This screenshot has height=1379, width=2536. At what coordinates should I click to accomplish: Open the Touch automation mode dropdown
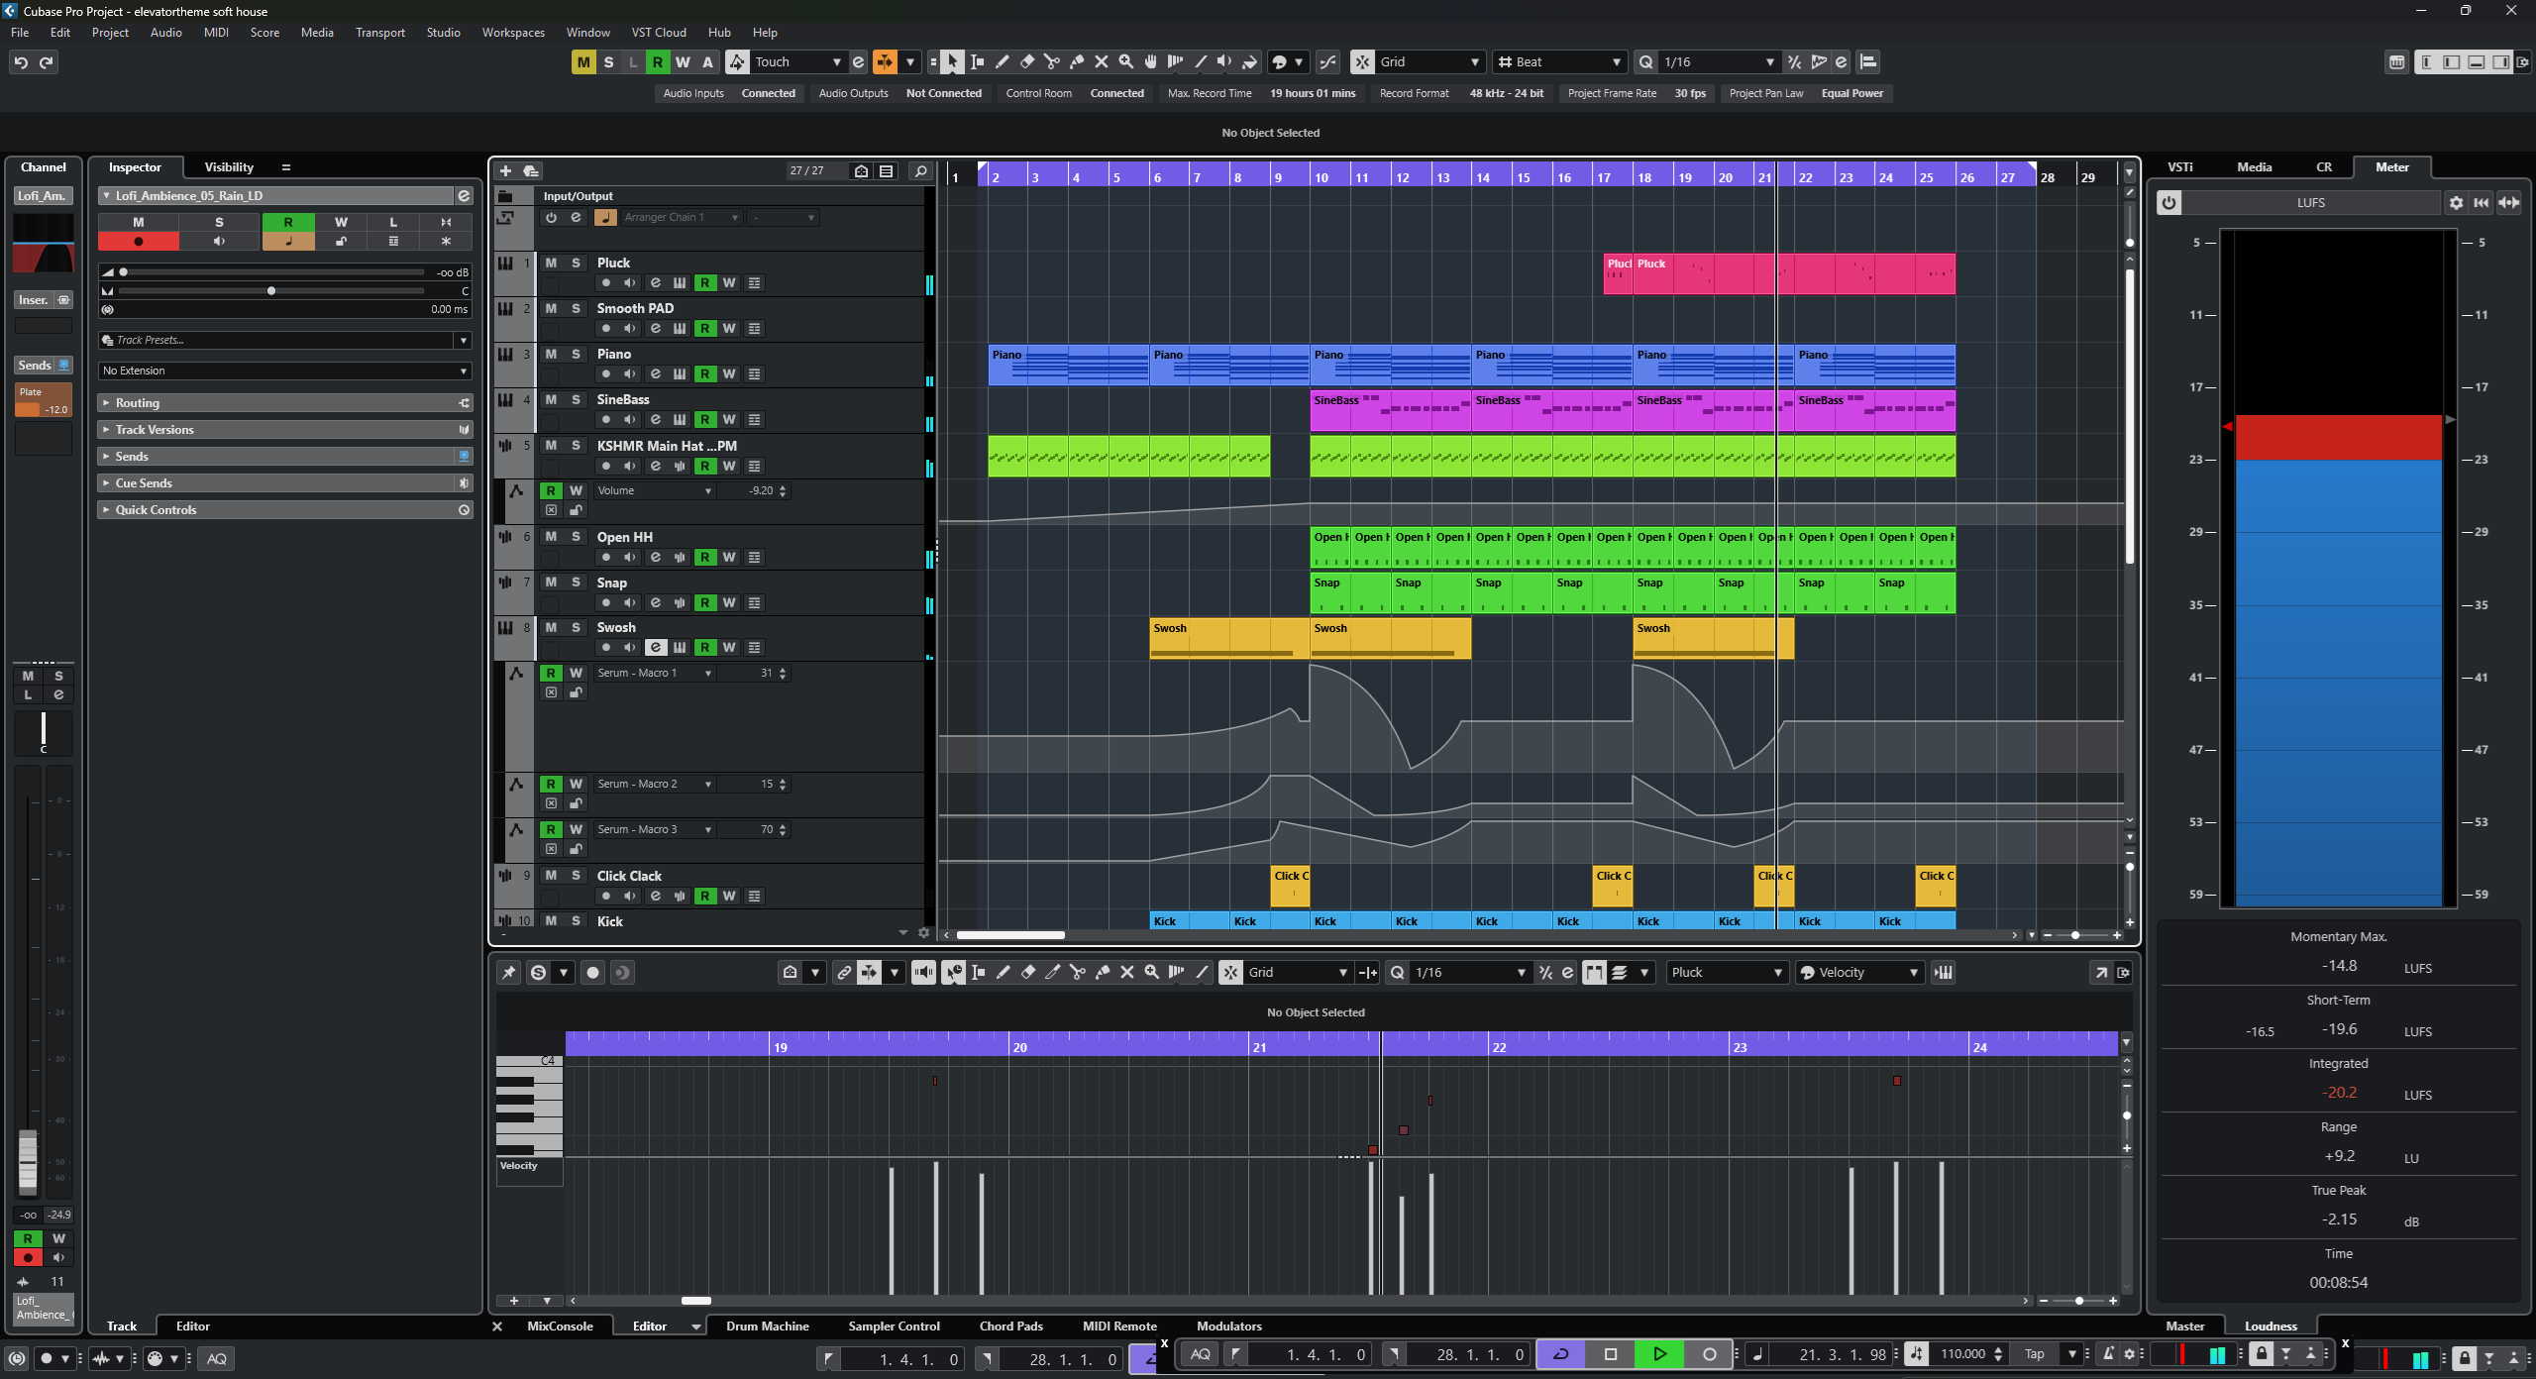[x=836, y=61]
